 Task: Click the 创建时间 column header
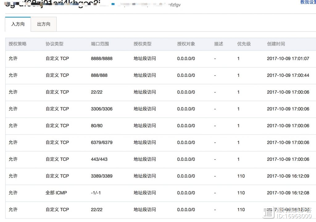coord(276,44)
